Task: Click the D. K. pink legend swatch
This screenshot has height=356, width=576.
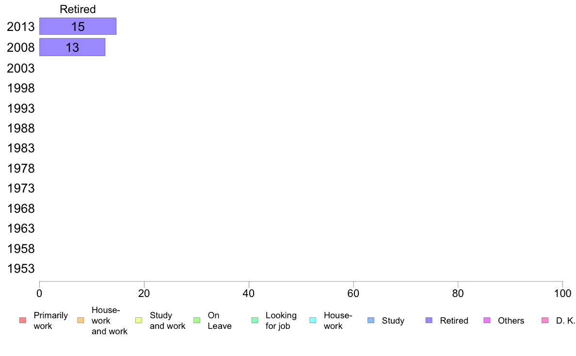Action: [x=545, y=320]
